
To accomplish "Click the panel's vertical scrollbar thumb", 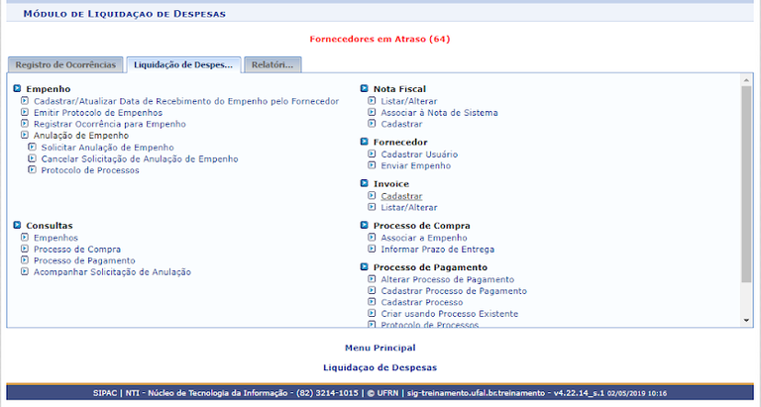I will point(746,184).
